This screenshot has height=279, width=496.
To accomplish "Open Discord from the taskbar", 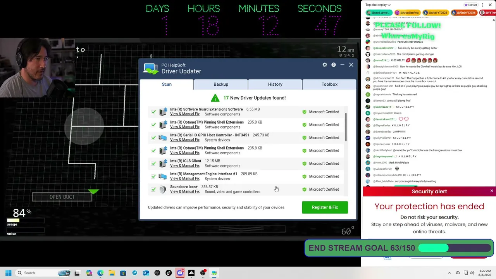I will (x=180, y=273).
